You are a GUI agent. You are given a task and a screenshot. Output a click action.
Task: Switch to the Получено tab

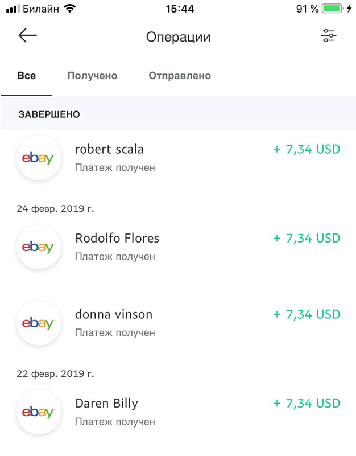click(x=92, y=75)
